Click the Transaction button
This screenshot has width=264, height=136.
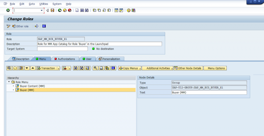[x=47, y=68]
